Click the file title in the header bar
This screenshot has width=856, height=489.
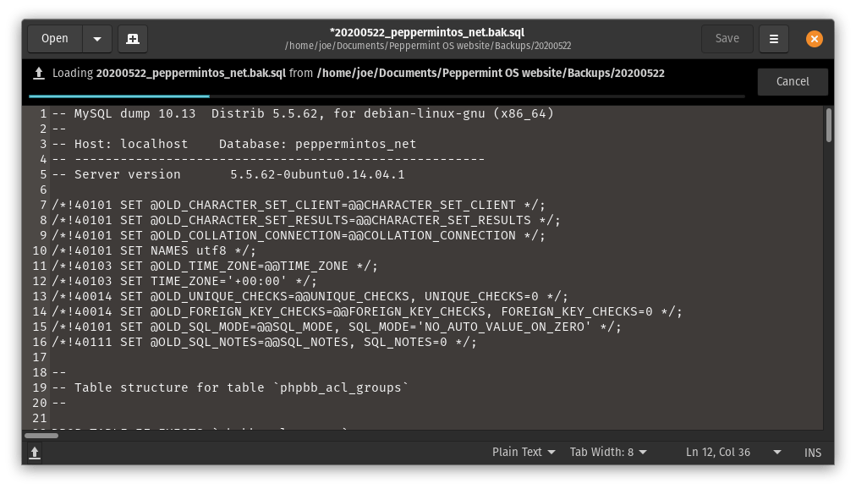pos(427,32)
